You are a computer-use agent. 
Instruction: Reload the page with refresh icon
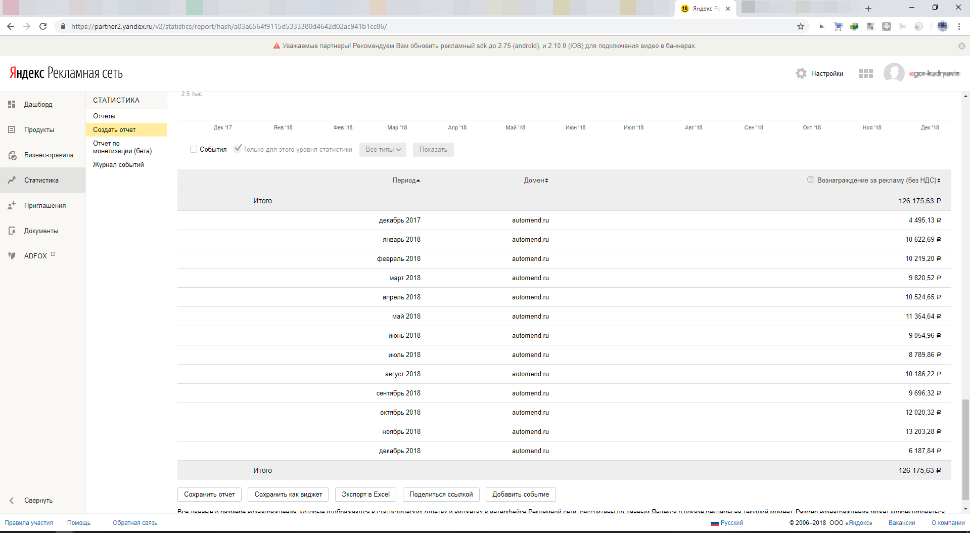click(x=43, y=26)
